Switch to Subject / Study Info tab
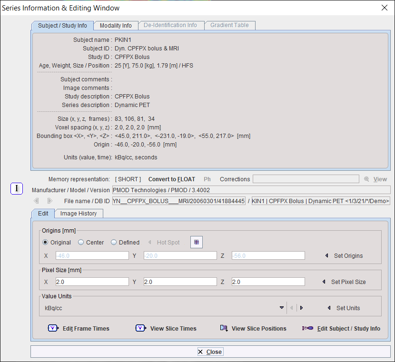Image resolution: width=395 pixels, height=362 pixels. pyautogui.click(x=62, y=26)
